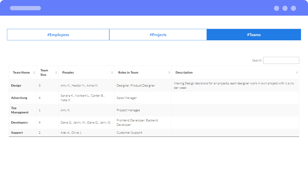
Task: Click the first round window dot
Action: tap(277, 8)
